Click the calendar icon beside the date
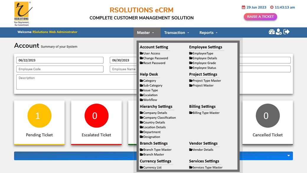307x173 pixels. tap(244, 7)
